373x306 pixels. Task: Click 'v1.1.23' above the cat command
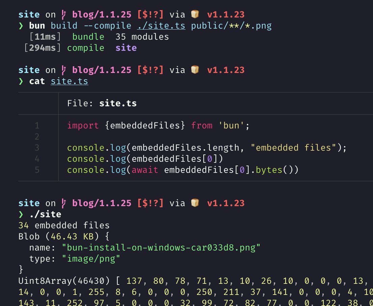click(x=226, y=70)
